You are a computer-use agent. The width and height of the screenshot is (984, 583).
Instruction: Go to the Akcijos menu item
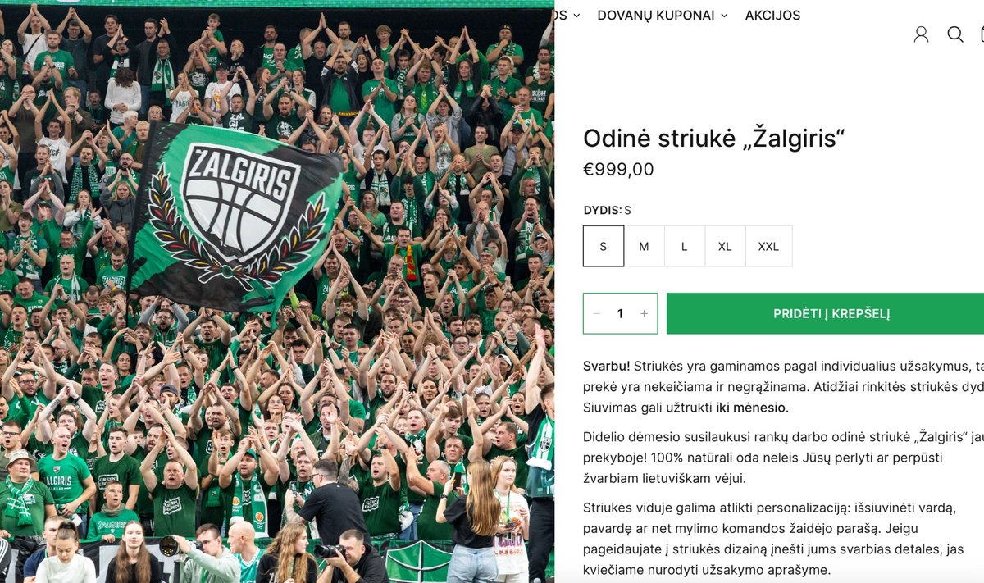coord(772,16)
